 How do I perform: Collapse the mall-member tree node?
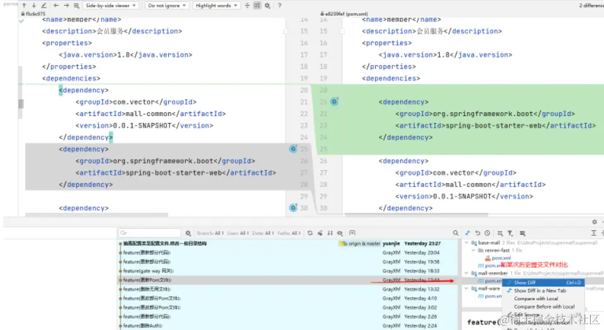point(467,273)
